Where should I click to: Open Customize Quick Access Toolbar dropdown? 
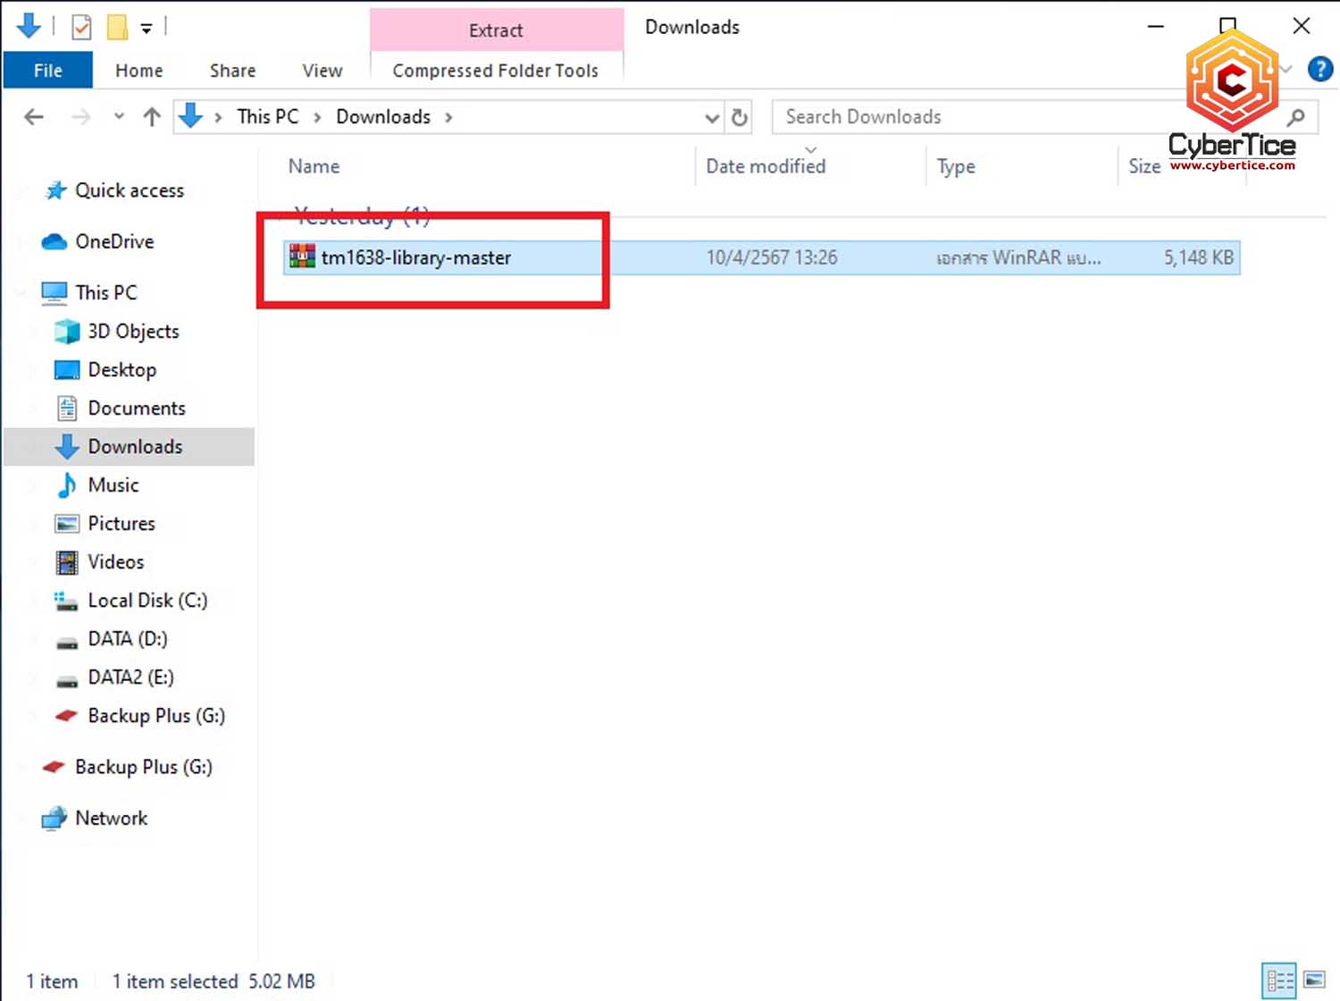147,29
